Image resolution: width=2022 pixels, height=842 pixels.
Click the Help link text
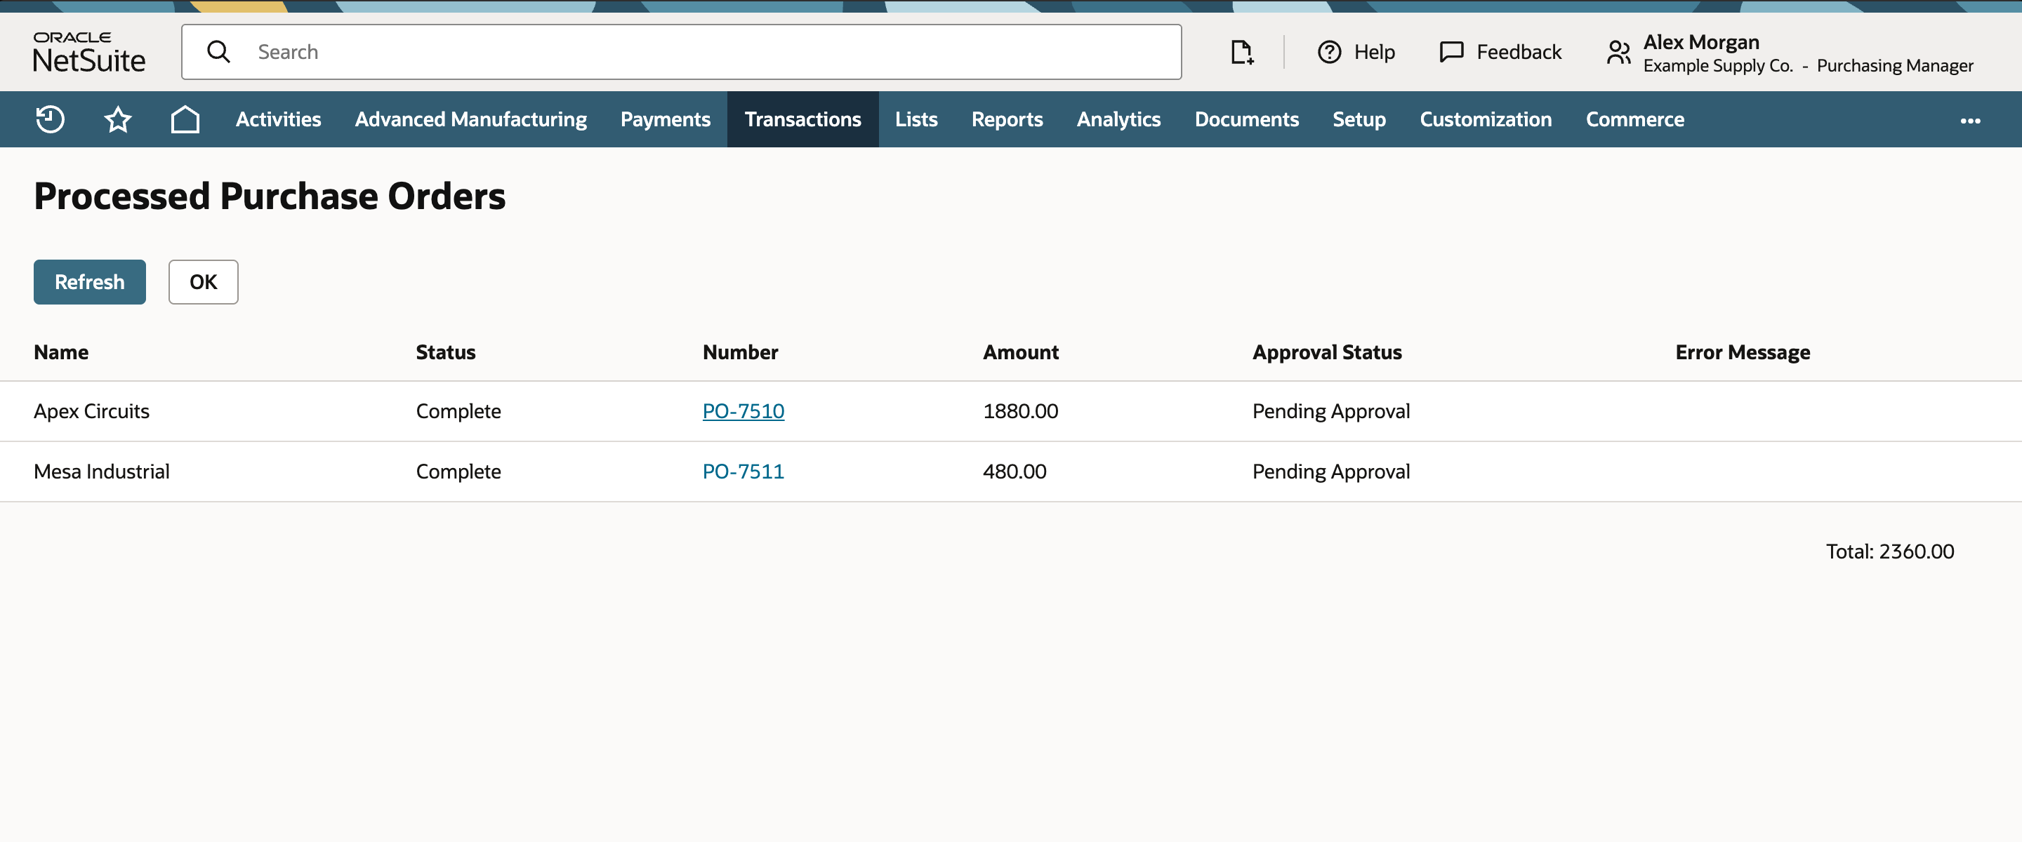click(x=1374, y=52)
